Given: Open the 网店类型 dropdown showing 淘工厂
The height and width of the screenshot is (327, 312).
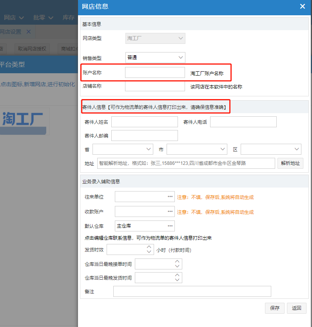Looking at the screenshot, I should tap(155, 38).
